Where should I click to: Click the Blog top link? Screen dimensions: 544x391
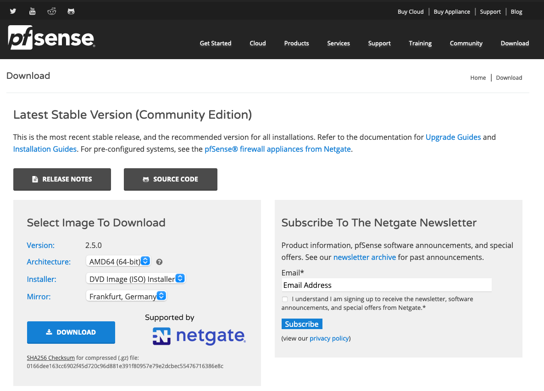tap(516, 12)
